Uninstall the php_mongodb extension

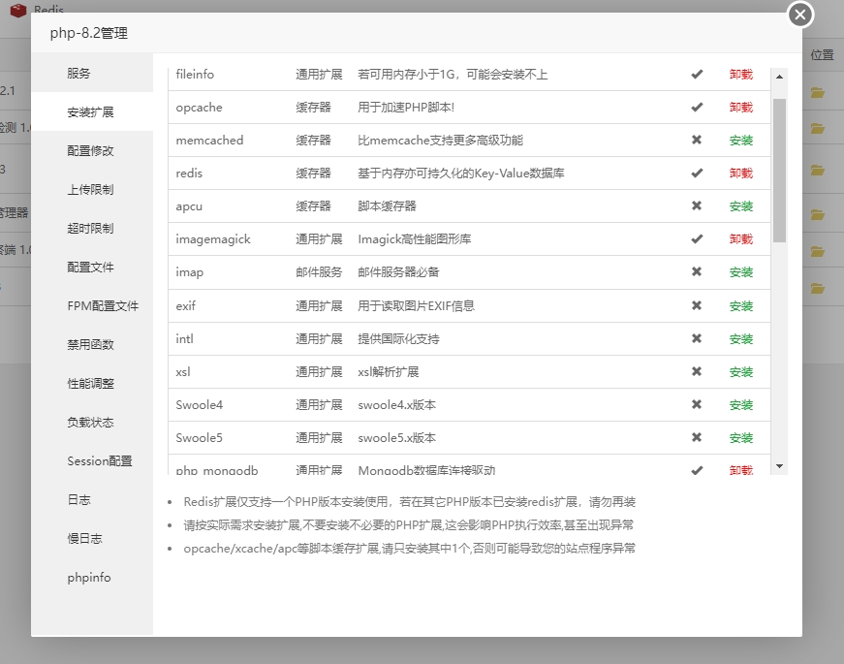[x=740, y=470]
